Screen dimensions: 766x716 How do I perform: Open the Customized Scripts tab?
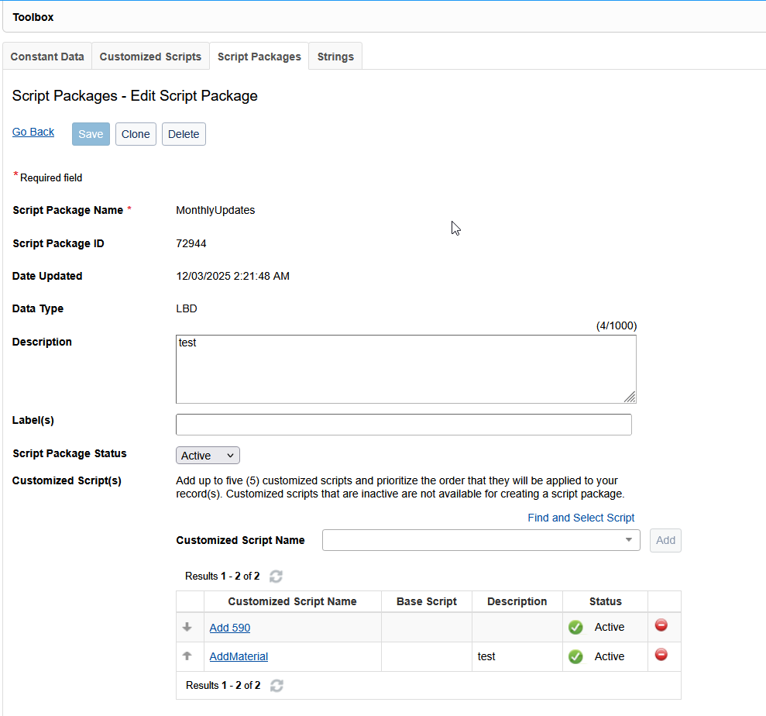pyautogui.click(x=150, y=57)
